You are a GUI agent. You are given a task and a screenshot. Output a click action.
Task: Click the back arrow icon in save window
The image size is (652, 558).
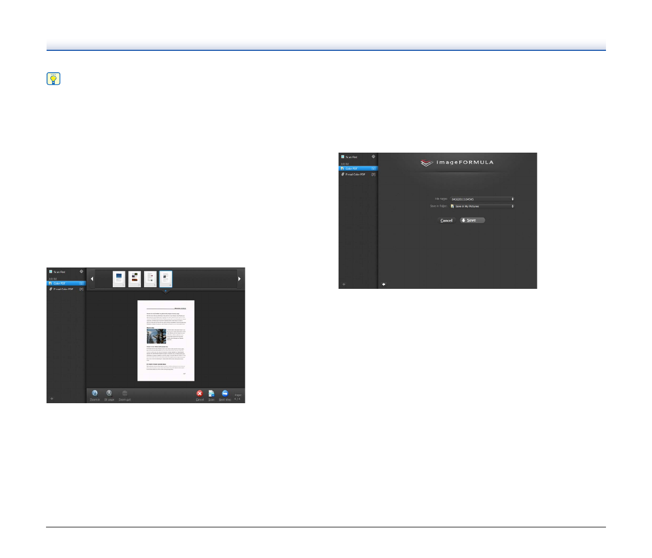pyautogui.click(x=384, y=284)
